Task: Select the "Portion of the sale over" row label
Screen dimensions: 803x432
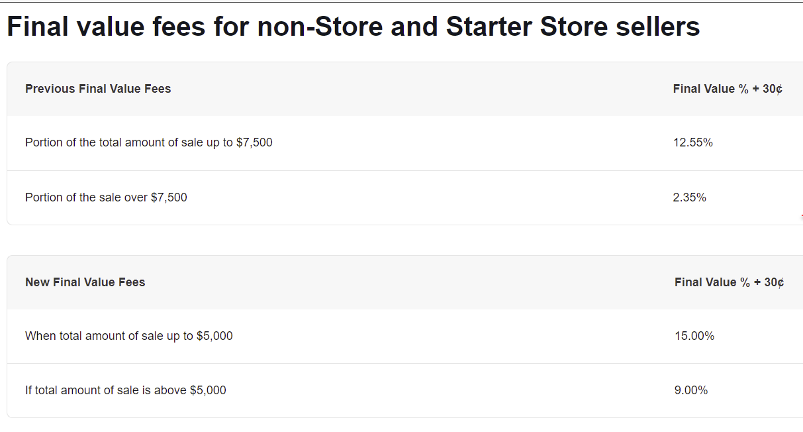Action: [x=86, y=197]
